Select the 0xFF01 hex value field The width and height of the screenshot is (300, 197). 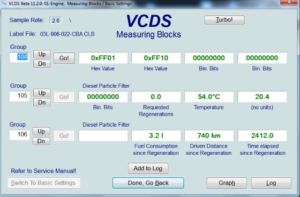pos(103,58)
